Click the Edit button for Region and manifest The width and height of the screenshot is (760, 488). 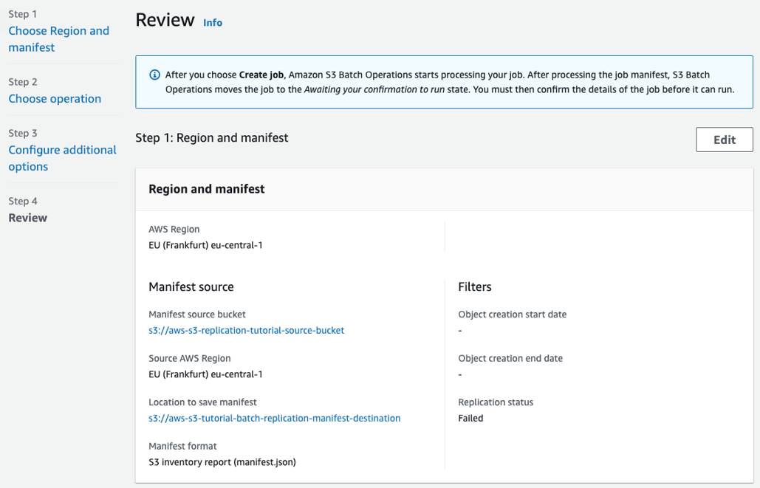coord(724,139)
